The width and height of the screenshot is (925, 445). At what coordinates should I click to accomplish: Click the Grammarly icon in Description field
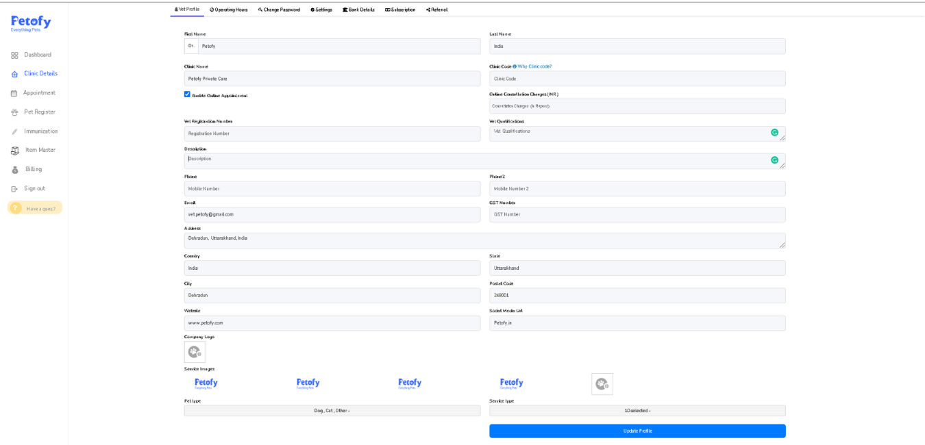[774, 160]
